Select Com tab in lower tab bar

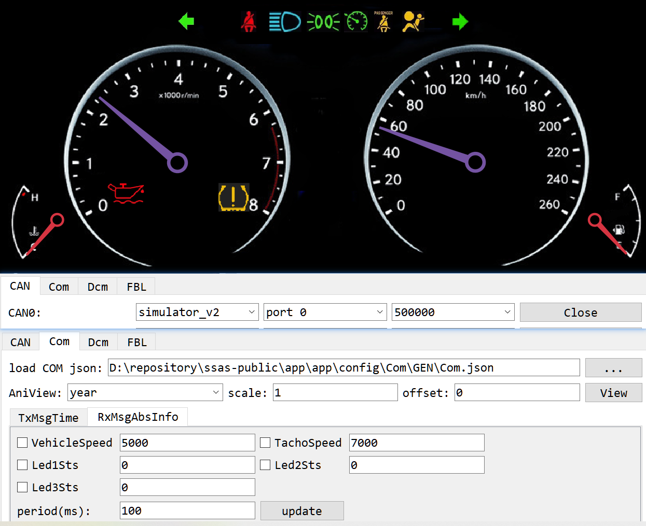pyautogui.click(x=59, y=342)
